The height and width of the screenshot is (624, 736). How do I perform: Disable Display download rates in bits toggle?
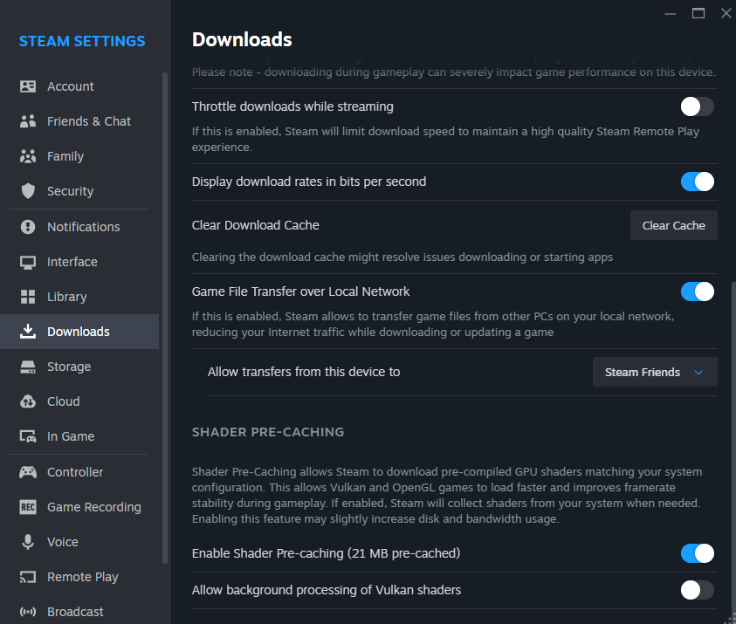(697, 182)
